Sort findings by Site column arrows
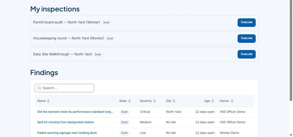The height and width of the screenshot is (137, 293). 174,101
